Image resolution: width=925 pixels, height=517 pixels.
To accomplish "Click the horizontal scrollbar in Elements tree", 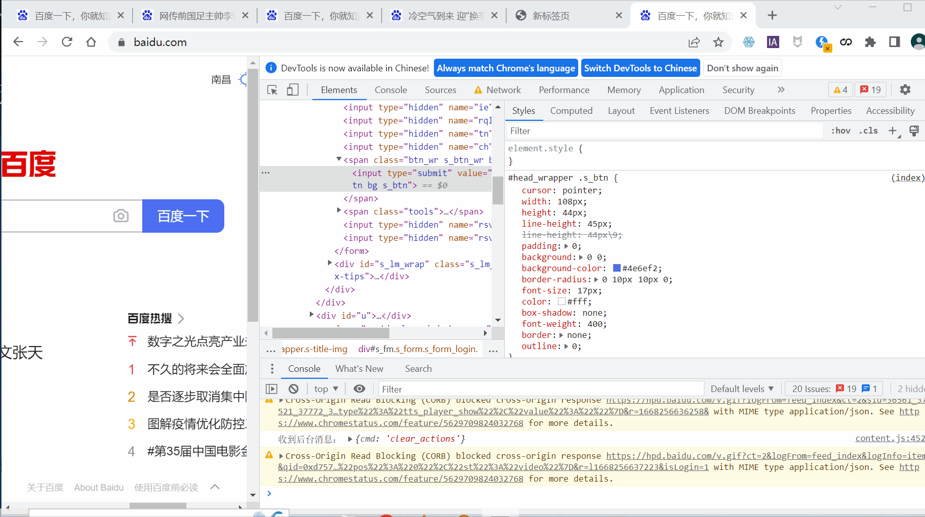I will [331, 333].
